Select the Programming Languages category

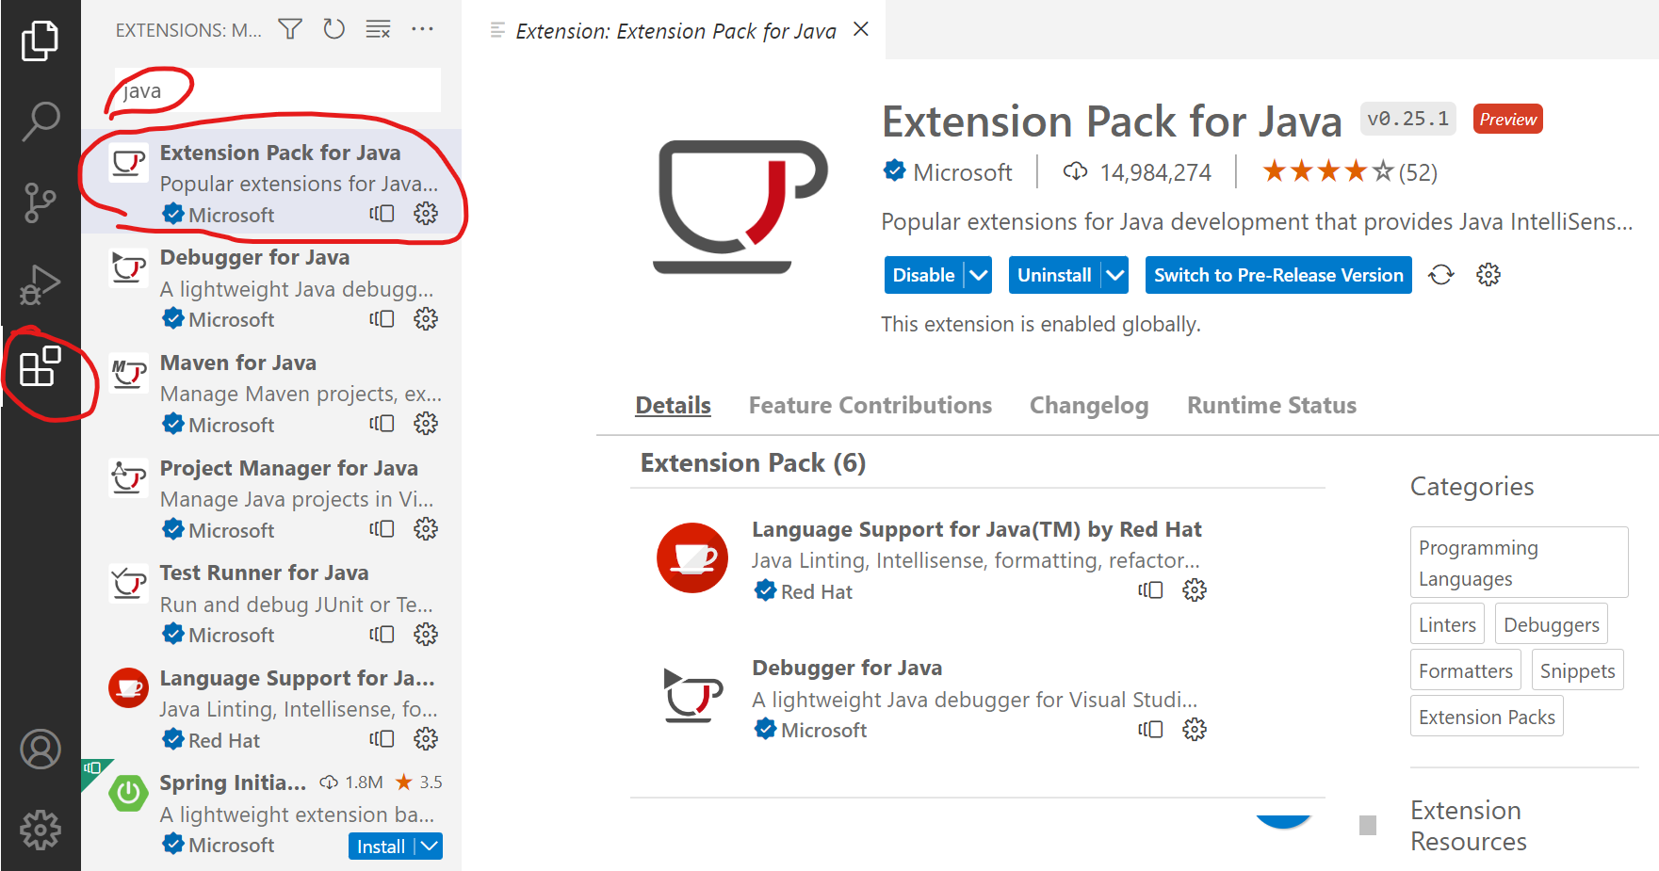click(1519, 562)
